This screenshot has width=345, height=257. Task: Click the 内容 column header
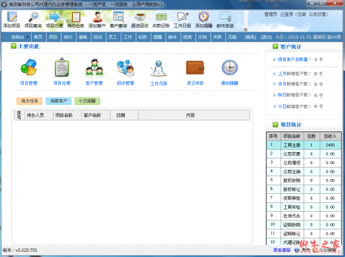[x=194, y=115]
